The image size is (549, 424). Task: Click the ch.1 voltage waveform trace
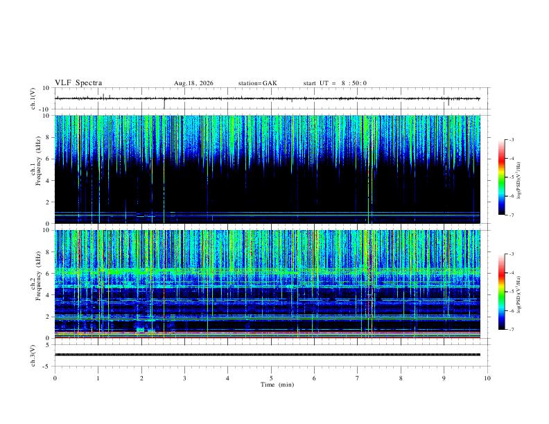267,98
